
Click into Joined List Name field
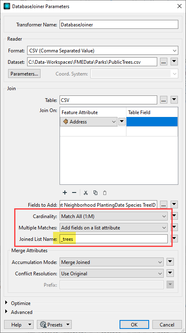[113, 239]
